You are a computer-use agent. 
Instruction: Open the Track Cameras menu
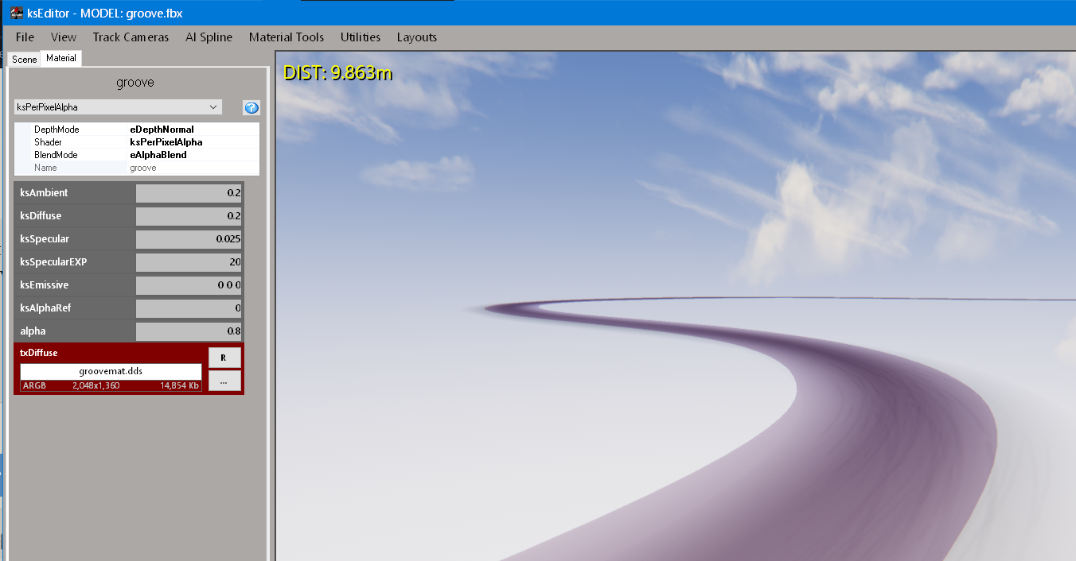[131, 37]
